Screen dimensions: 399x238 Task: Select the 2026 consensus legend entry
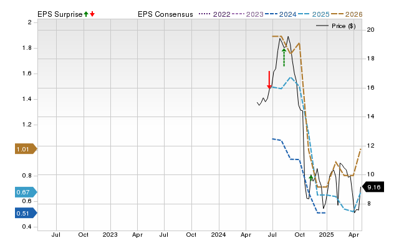[347, 14]
